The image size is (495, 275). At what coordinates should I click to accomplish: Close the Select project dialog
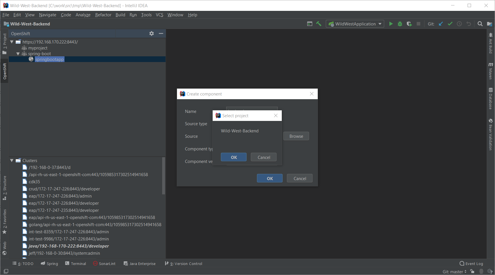276,115
